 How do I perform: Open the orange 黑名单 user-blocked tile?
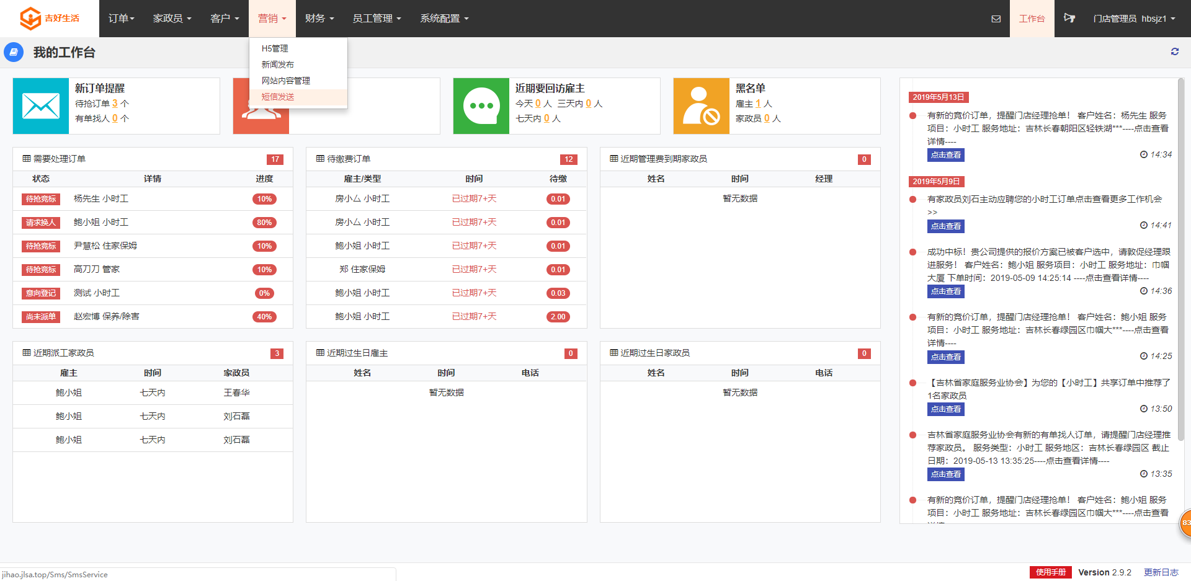[702, 106]
